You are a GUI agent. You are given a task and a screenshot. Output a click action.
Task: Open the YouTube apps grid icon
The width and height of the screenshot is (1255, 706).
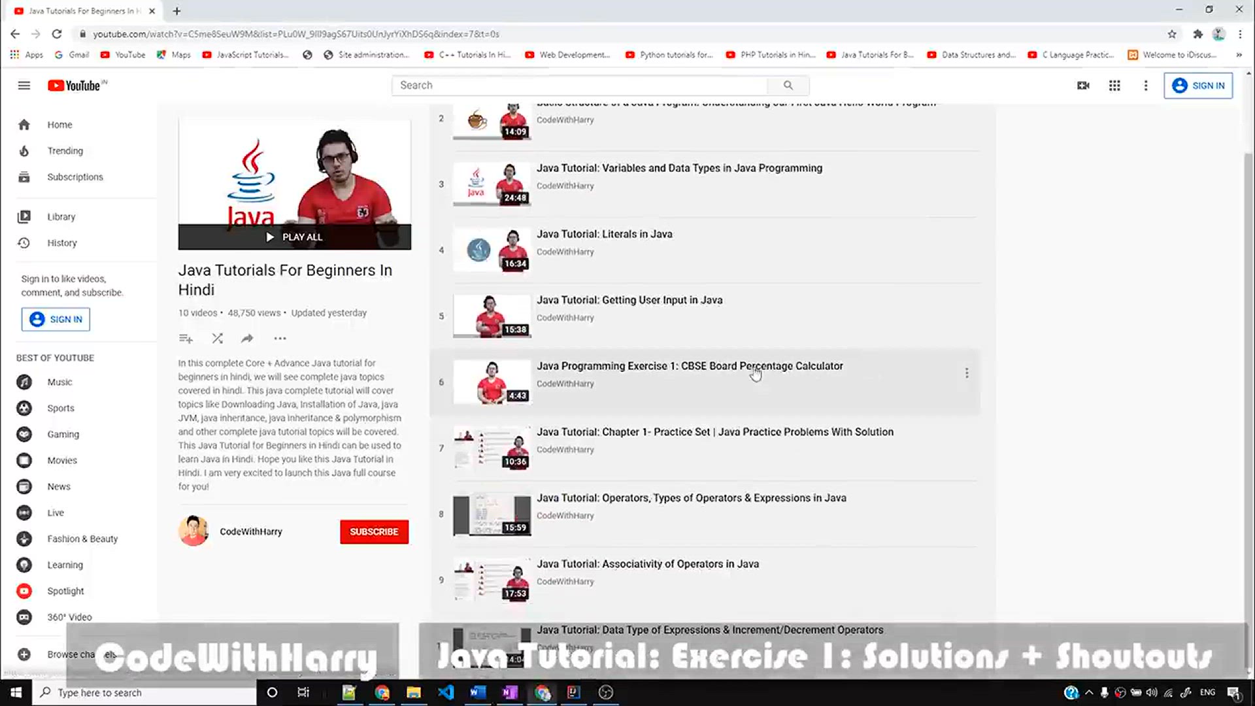coord(1114,86)
